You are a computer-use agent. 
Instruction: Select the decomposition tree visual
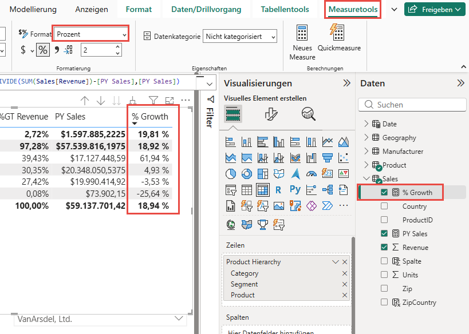pos(327,190)
